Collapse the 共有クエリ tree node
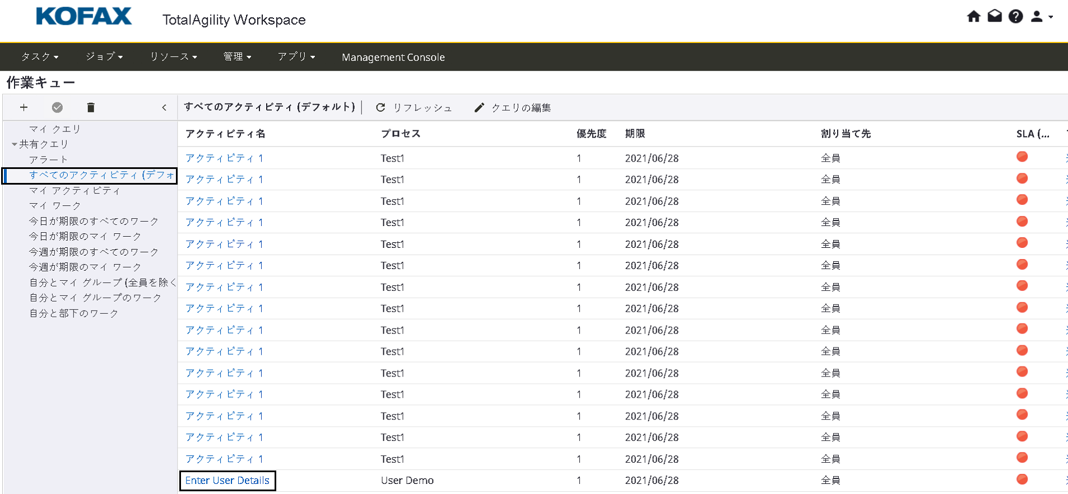Image resolution: width=1068 pixels, height=494 pixels. pos(14,144)
